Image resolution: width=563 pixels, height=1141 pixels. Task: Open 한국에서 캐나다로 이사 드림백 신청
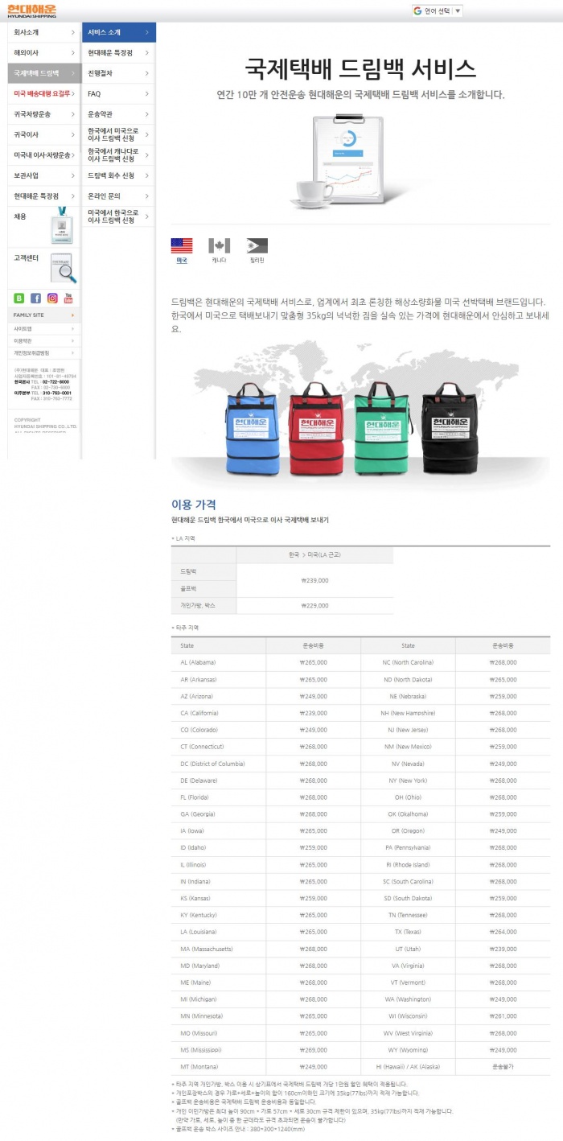point(119,155)
